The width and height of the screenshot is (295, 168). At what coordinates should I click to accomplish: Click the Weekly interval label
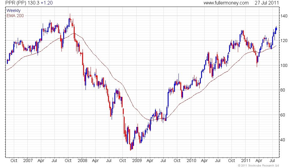pos(13,11)
